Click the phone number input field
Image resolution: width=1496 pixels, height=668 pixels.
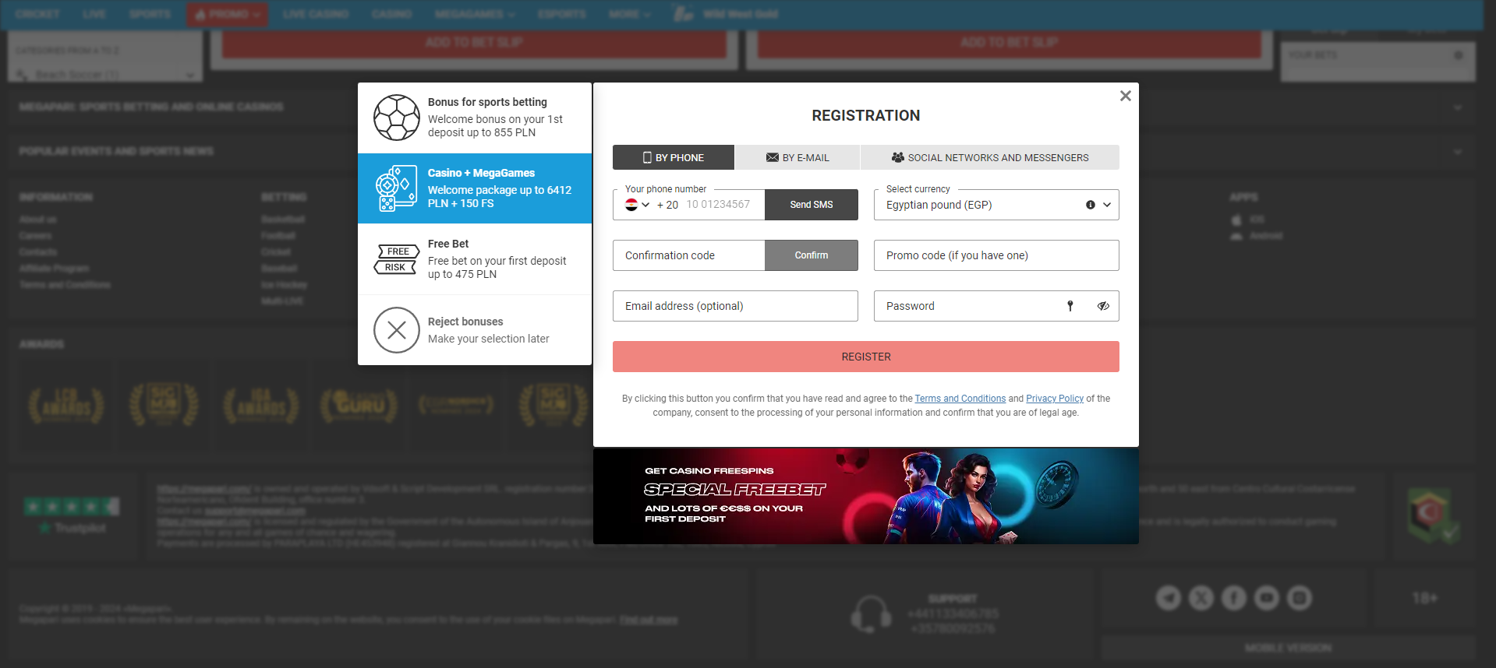722,205
